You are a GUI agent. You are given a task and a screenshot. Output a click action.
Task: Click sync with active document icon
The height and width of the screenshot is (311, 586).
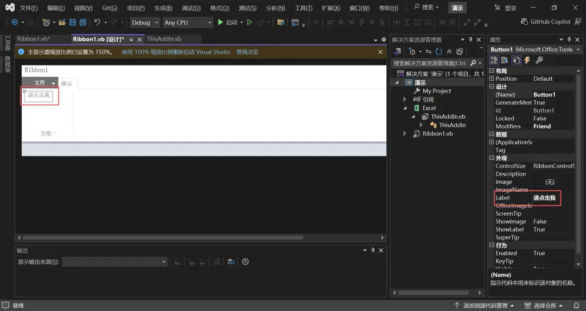(428, 51)
